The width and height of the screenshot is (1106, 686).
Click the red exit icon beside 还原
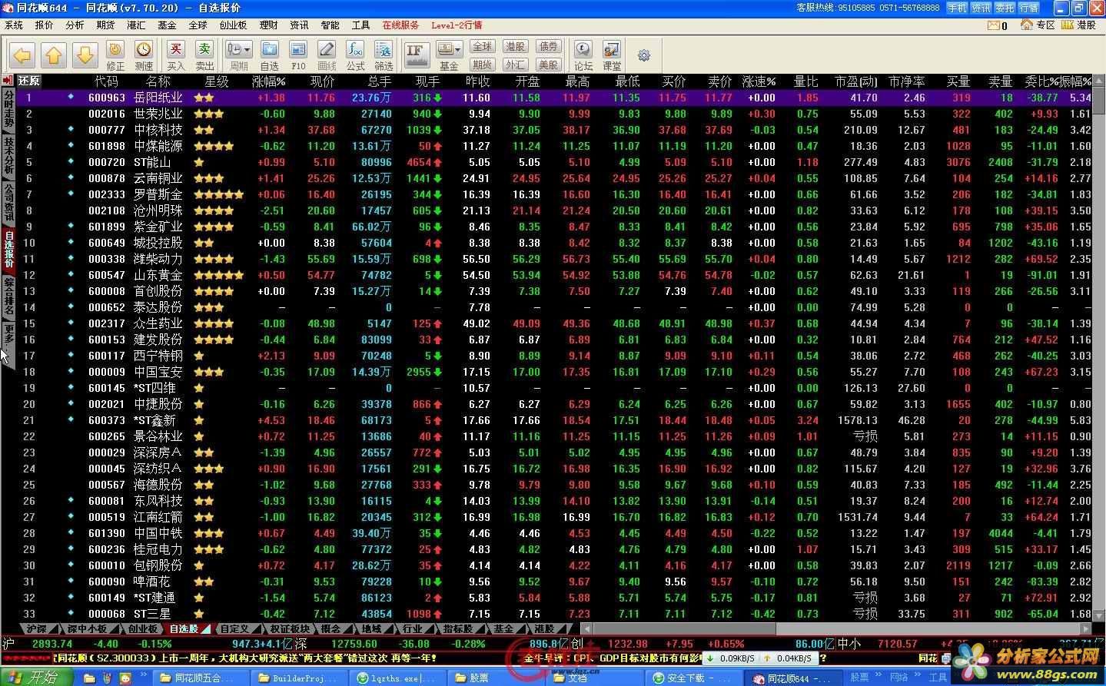[8, 81]
